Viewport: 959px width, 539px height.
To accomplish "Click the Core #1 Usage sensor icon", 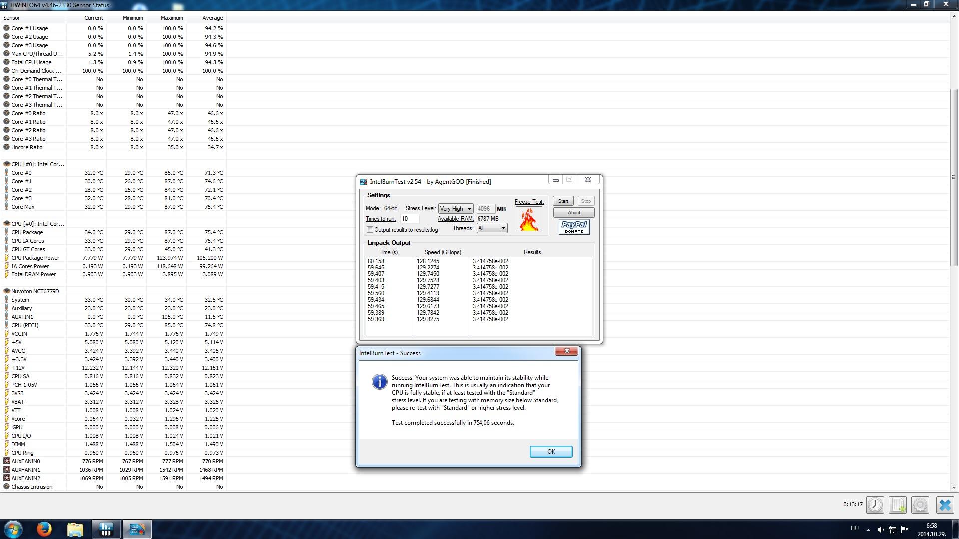I will pyautogui.click(x=7, y=28).
